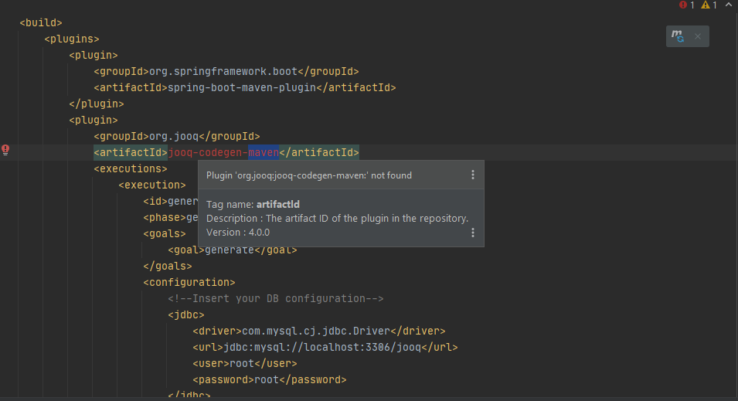Click spring-boot-maven-plugin artifactId line
The image size is (738, 401).
coord(245,87)
